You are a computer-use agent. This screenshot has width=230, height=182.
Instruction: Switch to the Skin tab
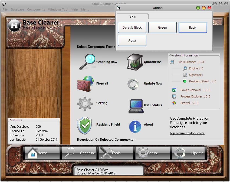[133, 16]
